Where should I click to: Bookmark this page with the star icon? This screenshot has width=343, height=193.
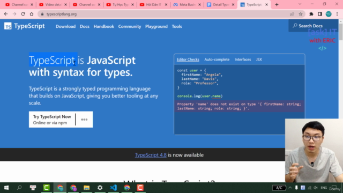(301, 14)
